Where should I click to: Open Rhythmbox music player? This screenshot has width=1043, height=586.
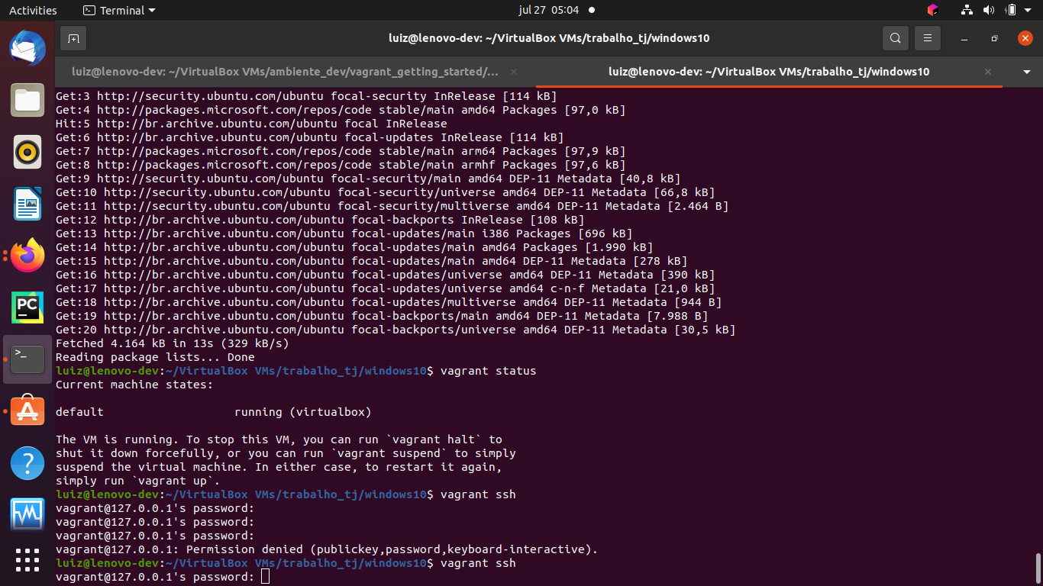click(x=27, y=152)
